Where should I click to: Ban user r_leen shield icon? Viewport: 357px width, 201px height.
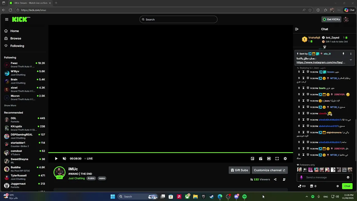coord(308,101)
